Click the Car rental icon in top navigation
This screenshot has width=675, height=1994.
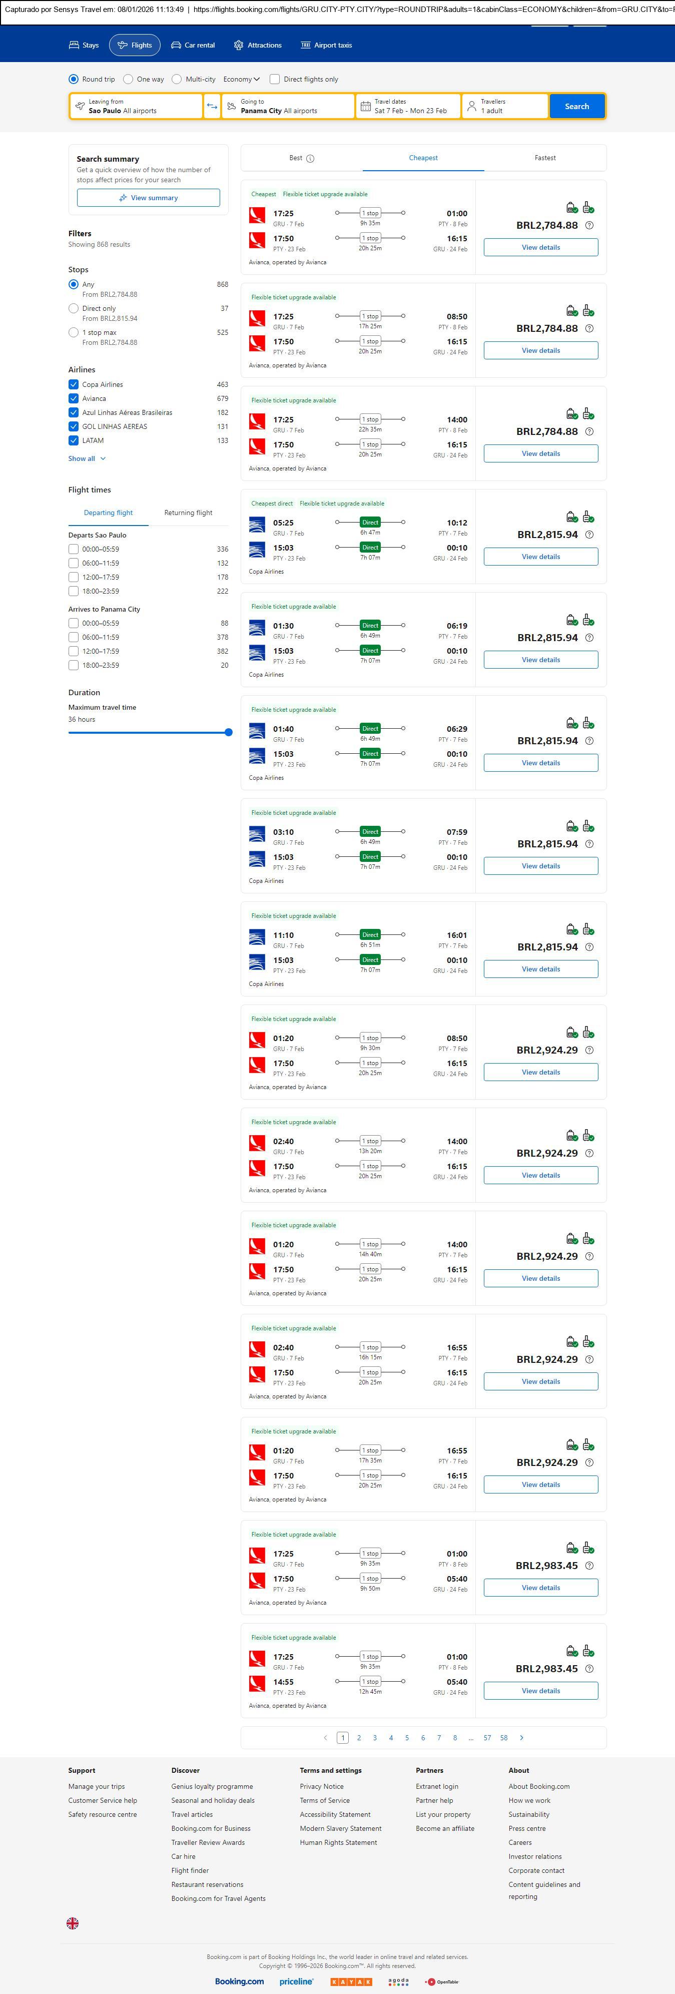pyautogui.click(x=177, y=46)
